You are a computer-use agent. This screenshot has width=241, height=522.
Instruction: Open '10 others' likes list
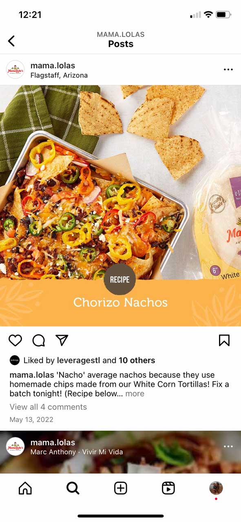[137, 360]
